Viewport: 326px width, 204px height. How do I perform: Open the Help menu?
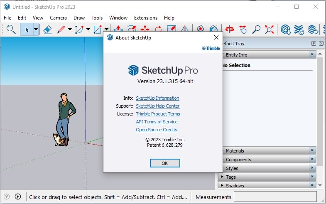click(x=169, y=18)
